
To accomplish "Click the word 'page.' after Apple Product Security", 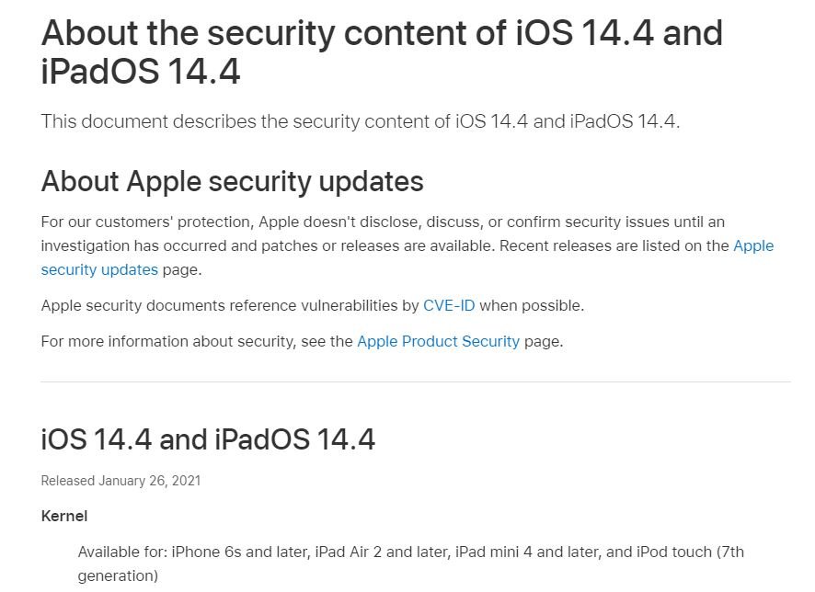I will pyautogui.click(x=544, y=342).
